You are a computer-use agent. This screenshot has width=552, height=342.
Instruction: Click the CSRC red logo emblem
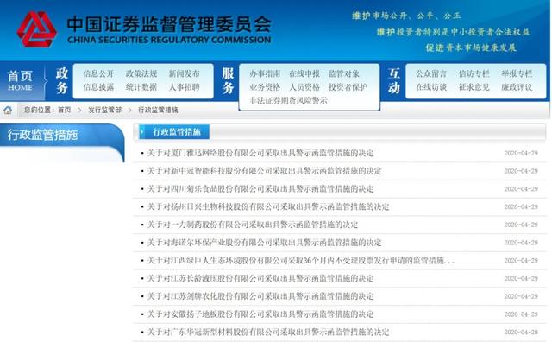coord(36,28)
